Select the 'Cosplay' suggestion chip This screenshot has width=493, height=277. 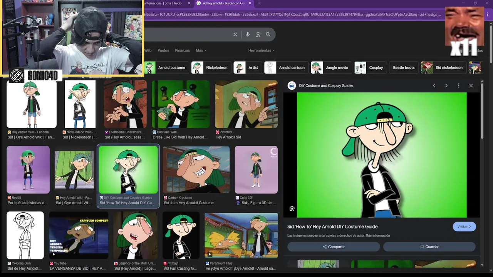(371, 67)
